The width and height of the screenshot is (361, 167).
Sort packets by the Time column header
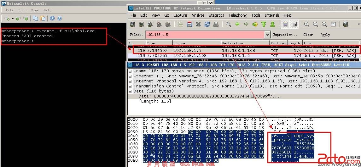[x=159, y=43]
